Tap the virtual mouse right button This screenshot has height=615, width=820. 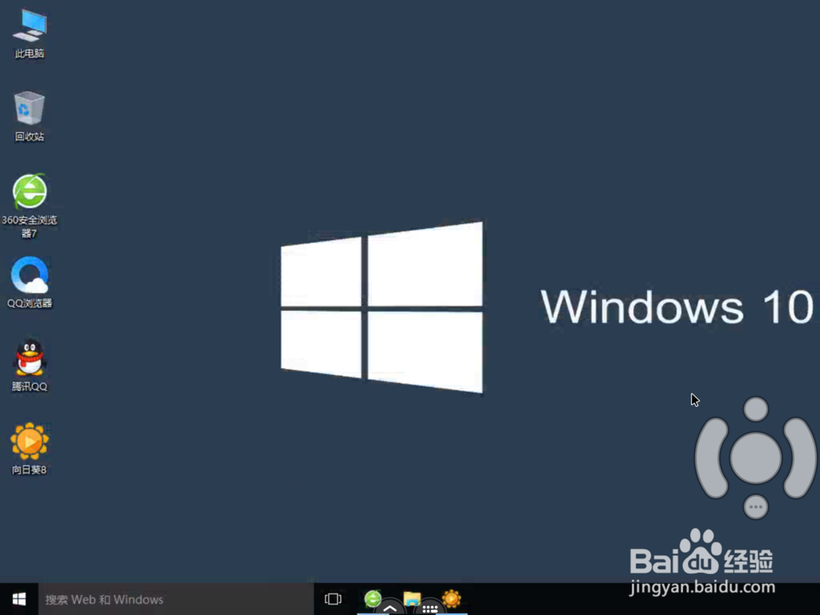799,457
